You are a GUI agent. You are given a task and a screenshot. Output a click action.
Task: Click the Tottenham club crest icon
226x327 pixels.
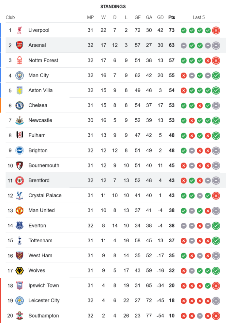(20, 241)
